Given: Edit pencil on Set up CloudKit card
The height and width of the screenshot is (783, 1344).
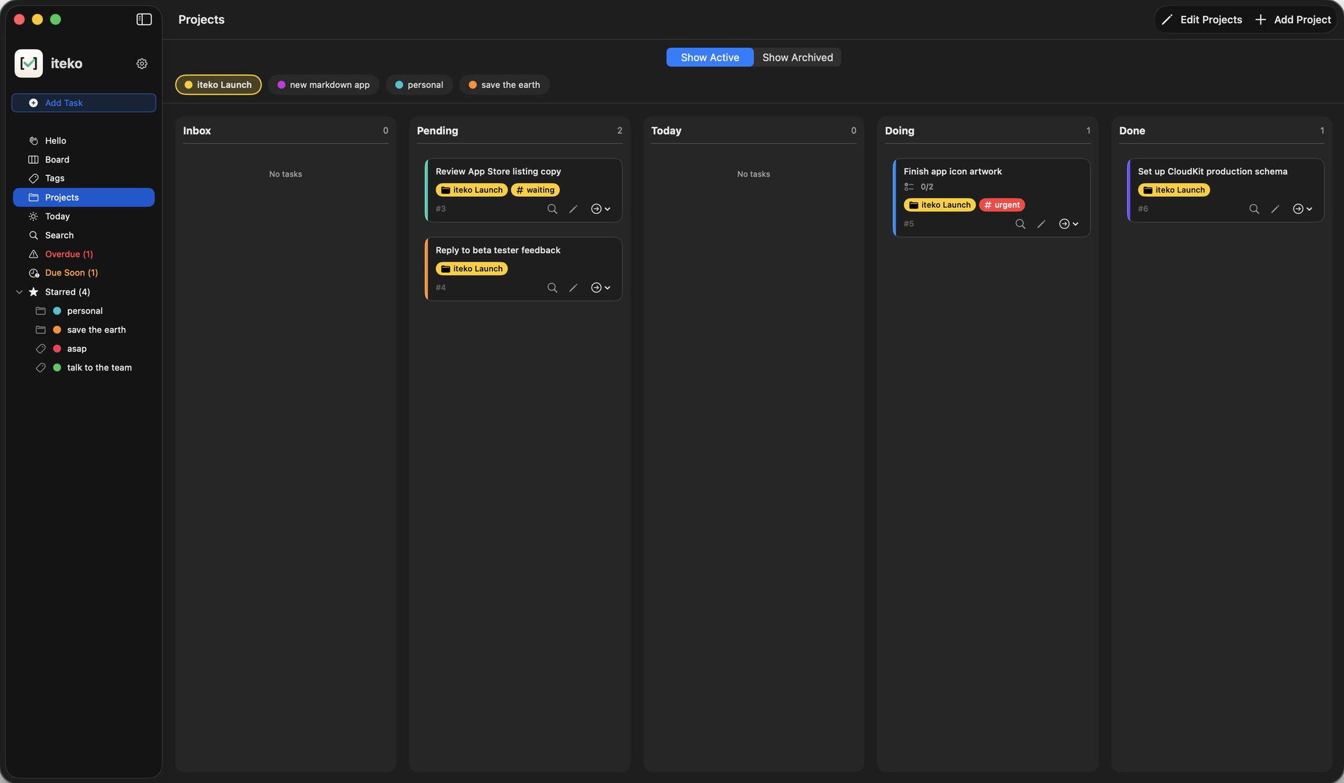Looking at the screenshot, I should 1275,209.
